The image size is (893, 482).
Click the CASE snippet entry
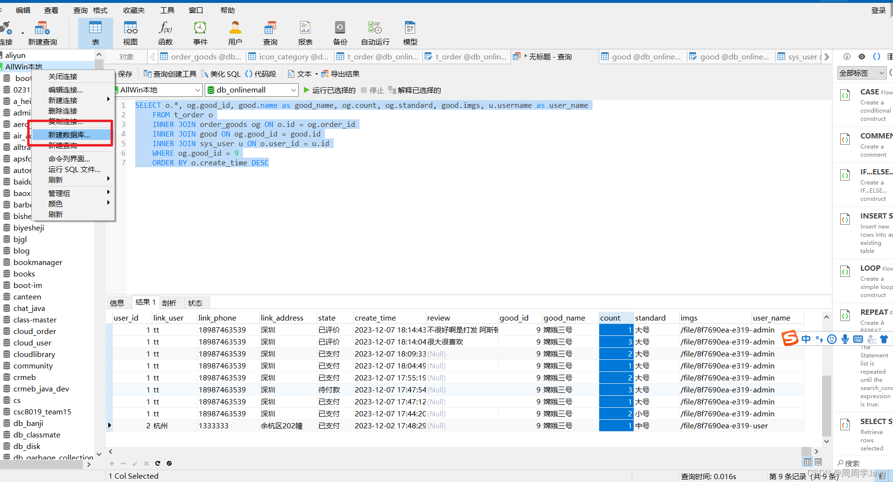[x=865, y=105]
